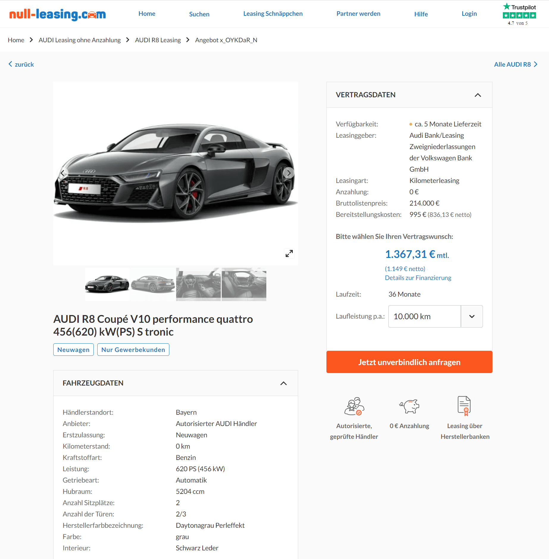Open the Laufleistung p.a. dropdown

[435, 316]
